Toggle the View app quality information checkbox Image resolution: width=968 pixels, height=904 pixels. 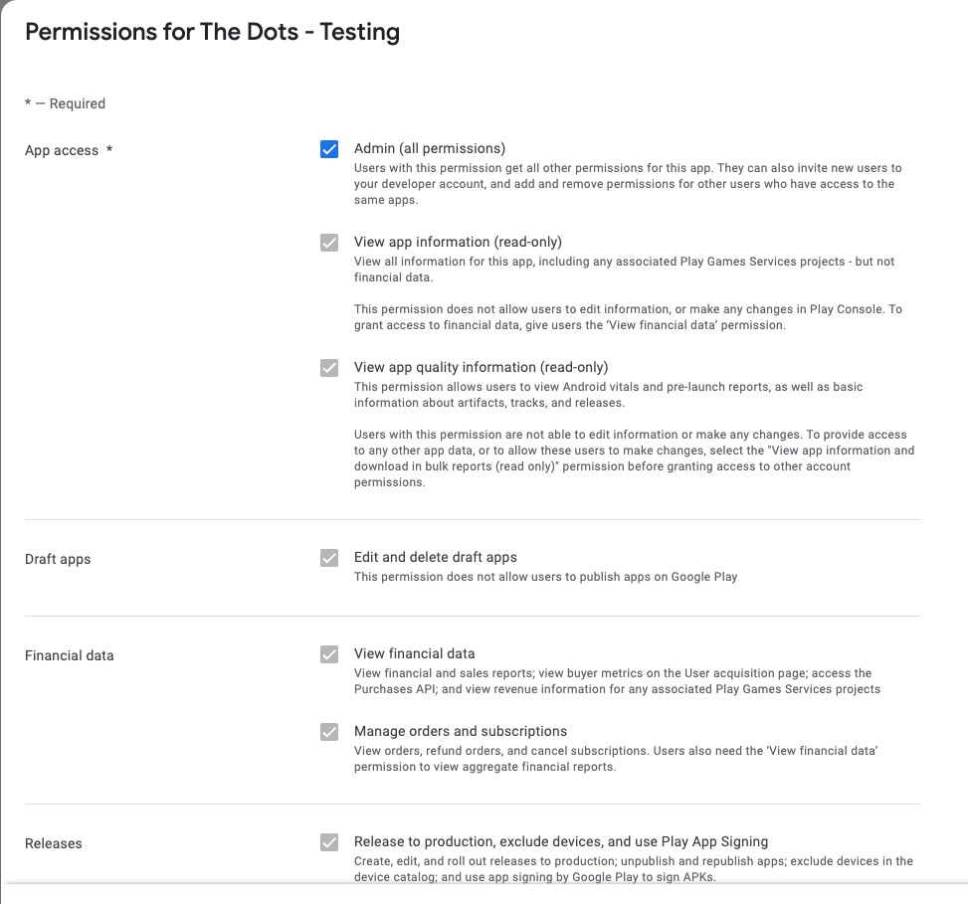tap(329, 368)
